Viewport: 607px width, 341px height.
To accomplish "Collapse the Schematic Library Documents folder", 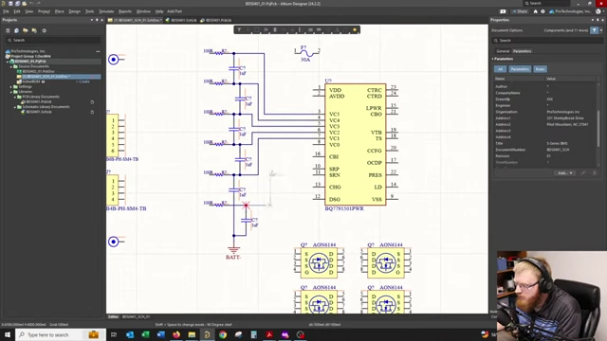I will click(x=15, y=107).
